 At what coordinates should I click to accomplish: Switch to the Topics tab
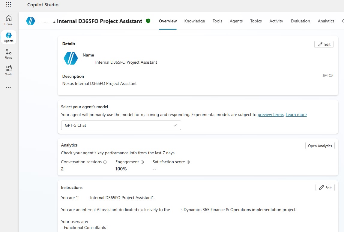pyautogui.click(x=256, y=21)
